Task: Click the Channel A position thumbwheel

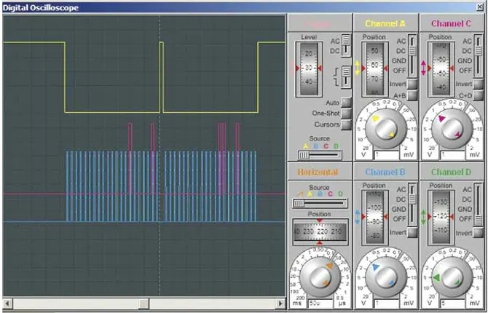Action: (x=374, y=68)
